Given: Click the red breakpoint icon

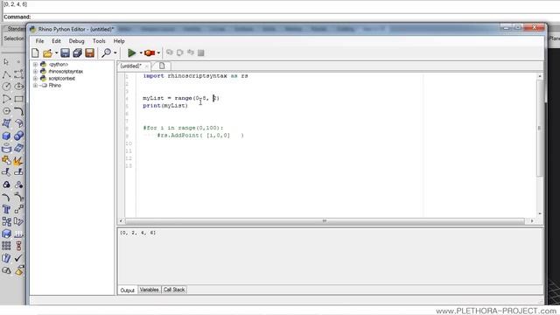Looking at the screenshot, I should [x=150, y=52].
